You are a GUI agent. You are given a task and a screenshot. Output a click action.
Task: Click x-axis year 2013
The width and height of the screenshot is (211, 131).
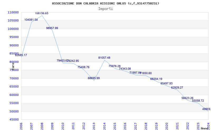[x=94, y=126]
